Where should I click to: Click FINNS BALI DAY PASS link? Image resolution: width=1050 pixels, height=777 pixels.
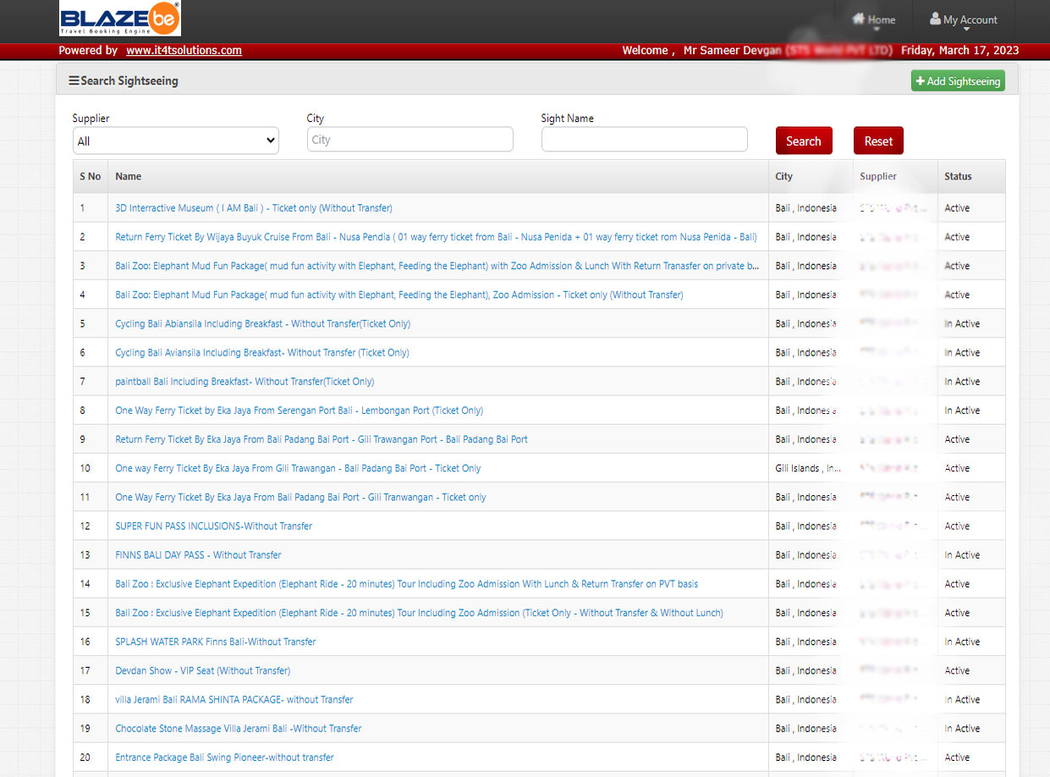pyautogui.click(x=198, y=555)
